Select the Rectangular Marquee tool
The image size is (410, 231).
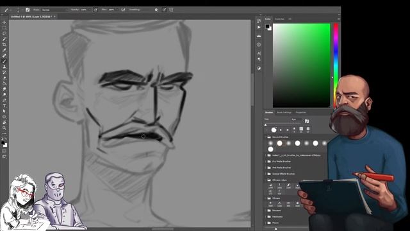tap(4, 28)
